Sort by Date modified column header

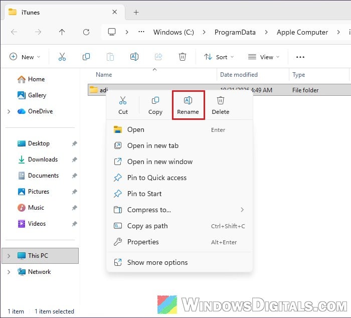click(x=239, y=75)
